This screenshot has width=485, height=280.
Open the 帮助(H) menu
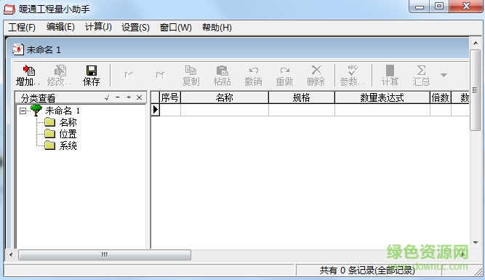click(217, 27)
